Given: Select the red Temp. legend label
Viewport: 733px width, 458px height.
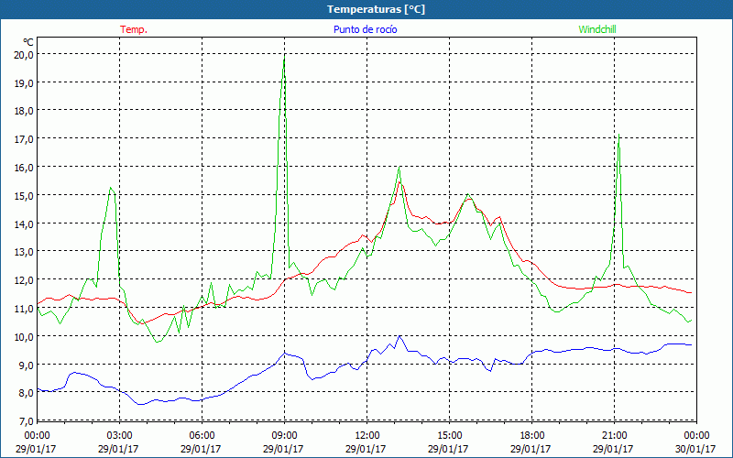Looking at the screenshot, I should click(134, 29).
